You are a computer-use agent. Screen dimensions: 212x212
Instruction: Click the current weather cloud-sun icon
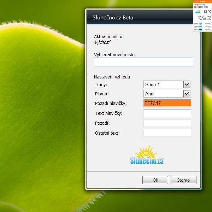coord(198,12)
